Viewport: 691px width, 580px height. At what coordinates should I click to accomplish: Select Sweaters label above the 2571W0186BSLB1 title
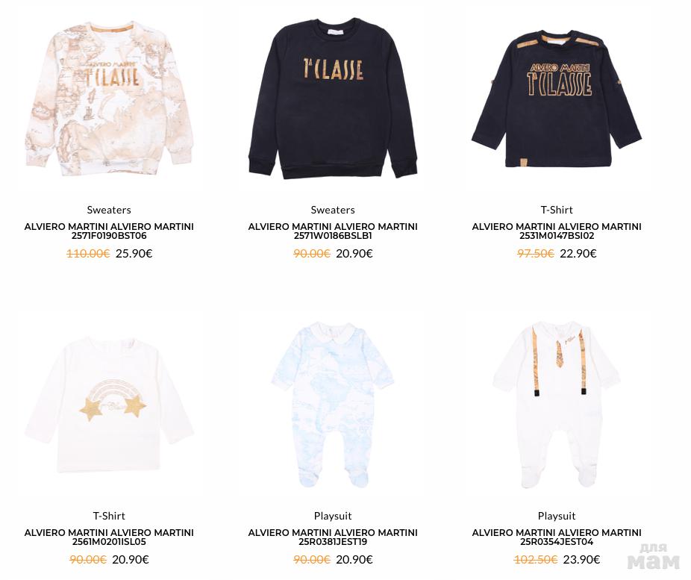point(333,210)
